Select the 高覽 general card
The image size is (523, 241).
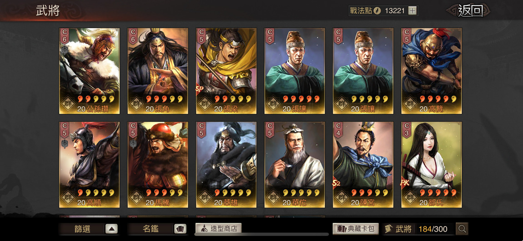(432, 71)
